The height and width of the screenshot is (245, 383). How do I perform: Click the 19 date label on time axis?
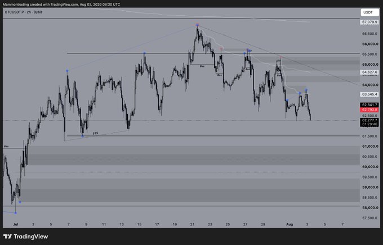(x=175, y=225)
